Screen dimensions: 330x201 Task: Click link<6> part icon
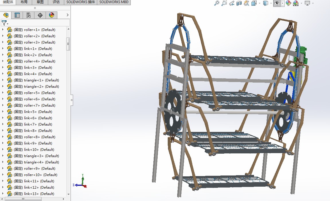[x=9, y=118]
